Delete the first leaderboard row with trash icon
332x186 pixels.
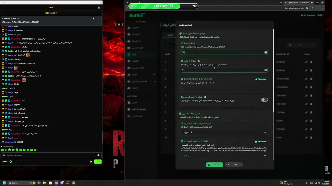311,62
